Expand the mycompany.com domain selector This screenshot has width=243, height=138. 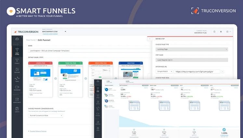click(x=66, y=31)
